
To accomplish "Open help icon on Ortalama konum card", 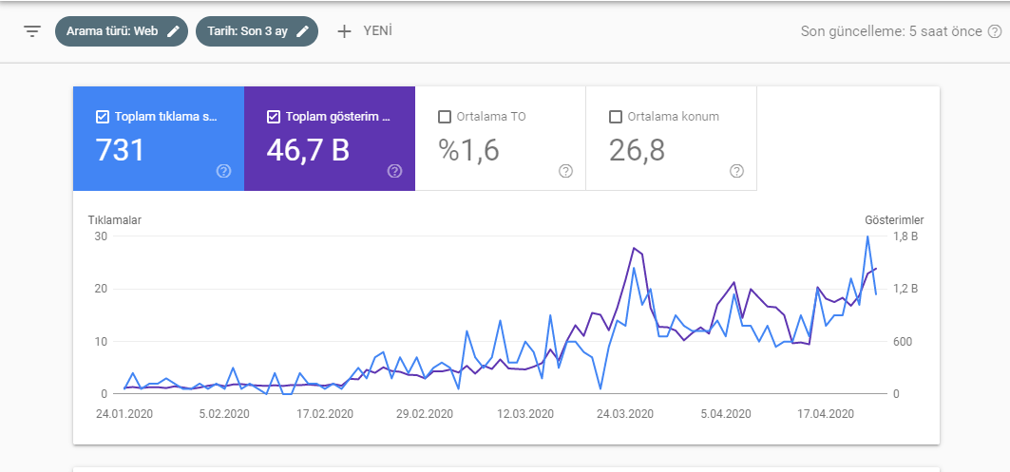I will tap(737, 171).
